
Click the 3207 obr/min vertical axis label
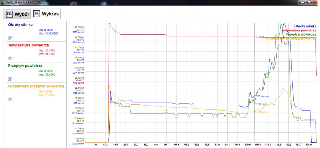(x=78, y=32)
